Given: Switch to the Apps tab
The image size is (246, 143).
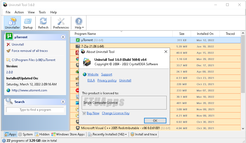Looking at the screenshot, I should pyautogui.click(x=10, y=134).
